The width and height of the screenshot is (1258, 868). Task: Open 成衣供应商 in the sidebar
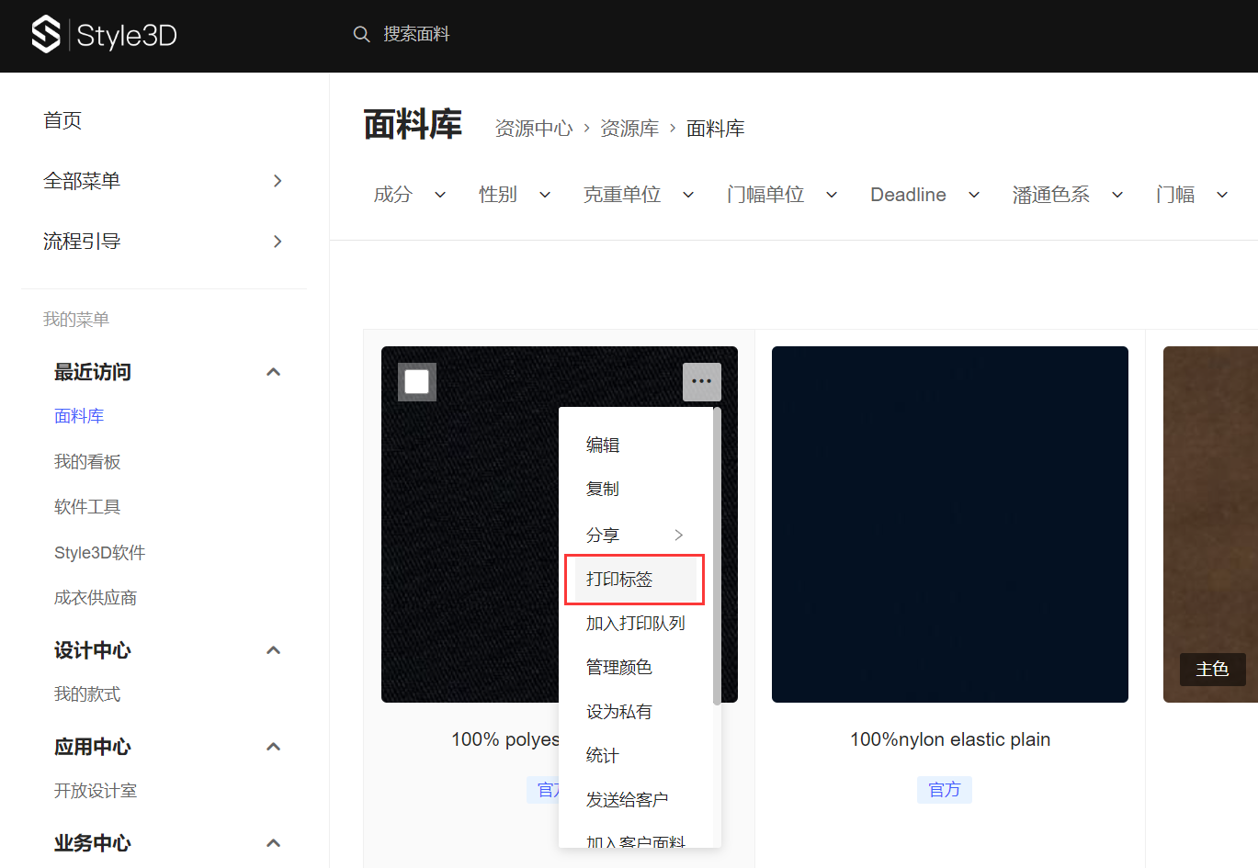pyautogui.click(x=96, y=598)
